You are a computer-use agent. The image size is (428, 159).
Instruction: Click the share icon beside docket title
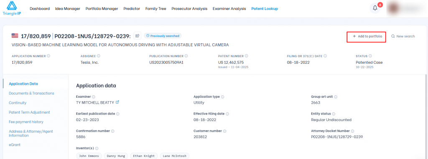point(137,36)
